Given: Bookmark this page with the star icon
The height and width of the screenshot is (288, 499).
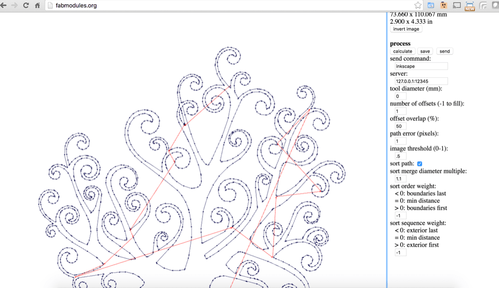Looking at the screenshot, I should click(418, 5).
